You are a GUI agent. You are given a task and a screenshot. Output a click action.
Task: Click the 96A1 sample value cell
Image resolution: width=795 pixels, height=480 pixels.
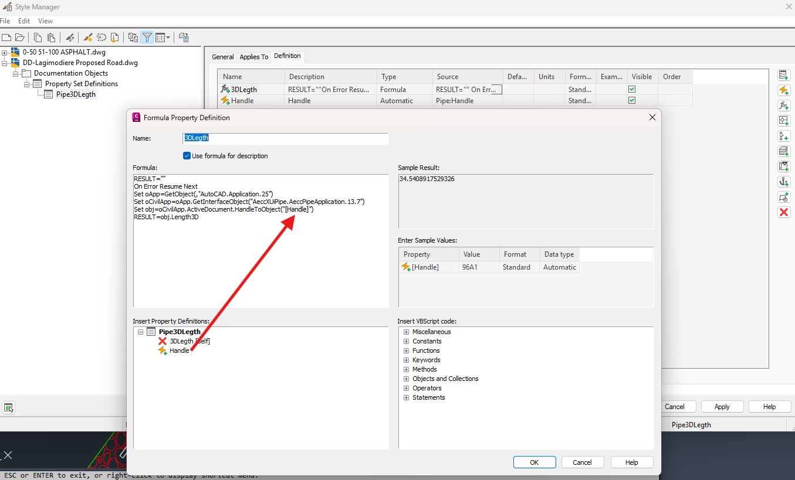pos(479,267)
